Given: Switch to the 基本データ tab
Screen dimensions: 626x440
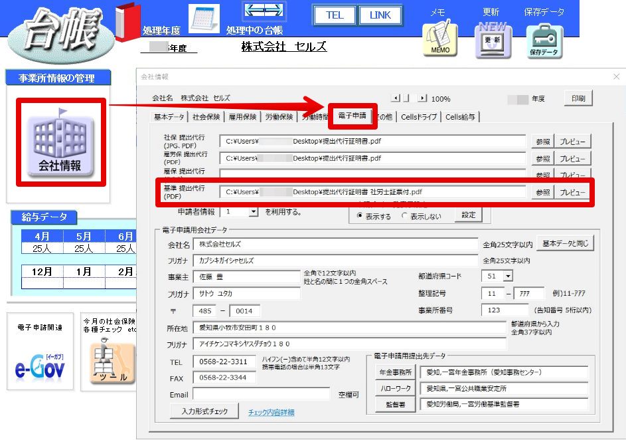Looking at the screenshot, I should coord(169,117).
